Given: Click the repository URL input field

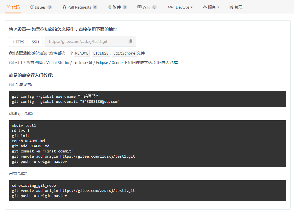Looking at the screenshot, I should coord(86,41).
